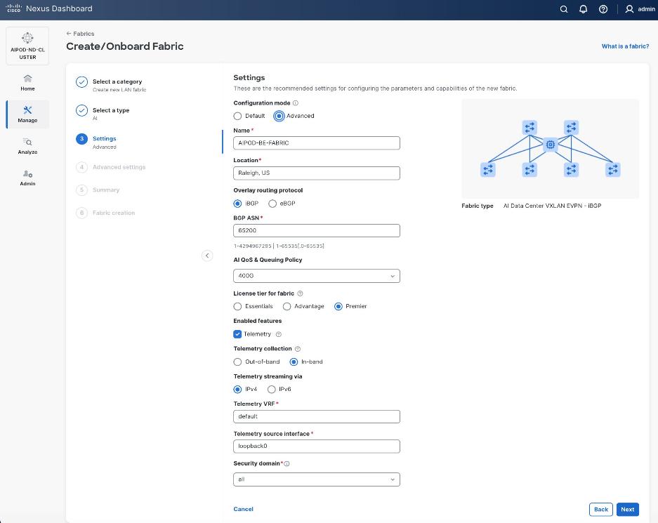The width and height of the screenshot is (658, 523).
Task: Go to the Select a type step
Action: [111, 110]
